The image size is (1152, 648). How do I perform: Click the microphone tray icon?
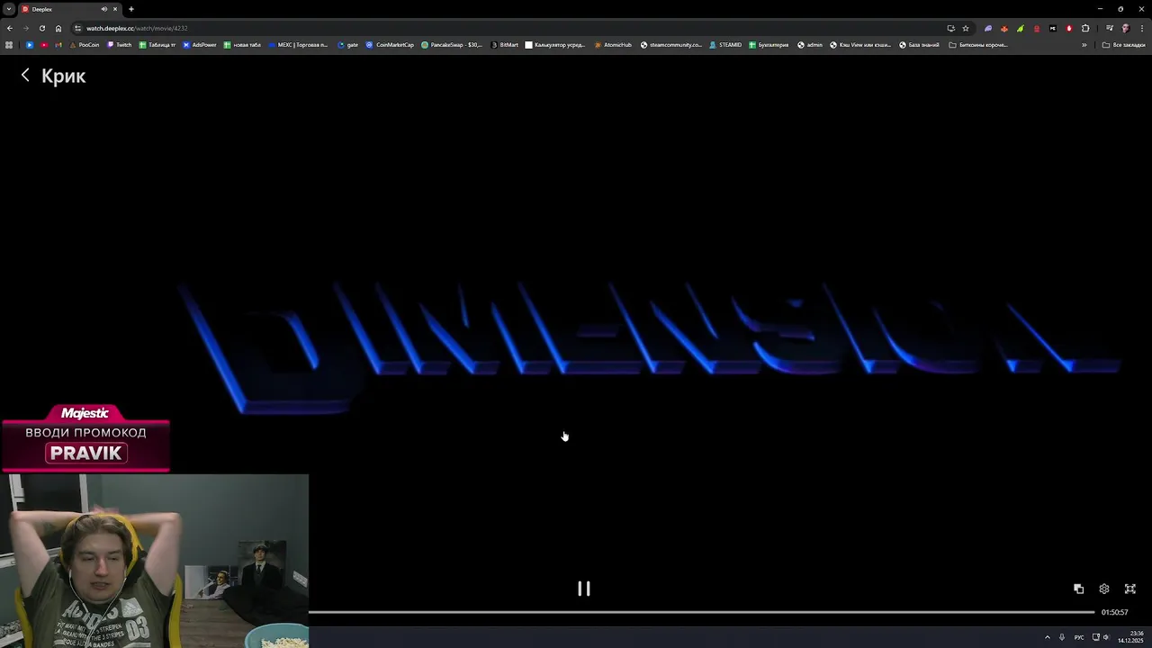coord(1062,637)
